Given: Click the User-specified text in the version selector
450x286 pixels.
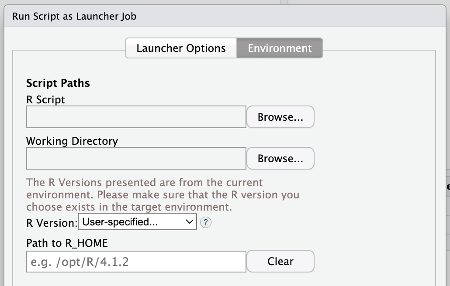Looking at the screenshot, I should pos(120,222).
